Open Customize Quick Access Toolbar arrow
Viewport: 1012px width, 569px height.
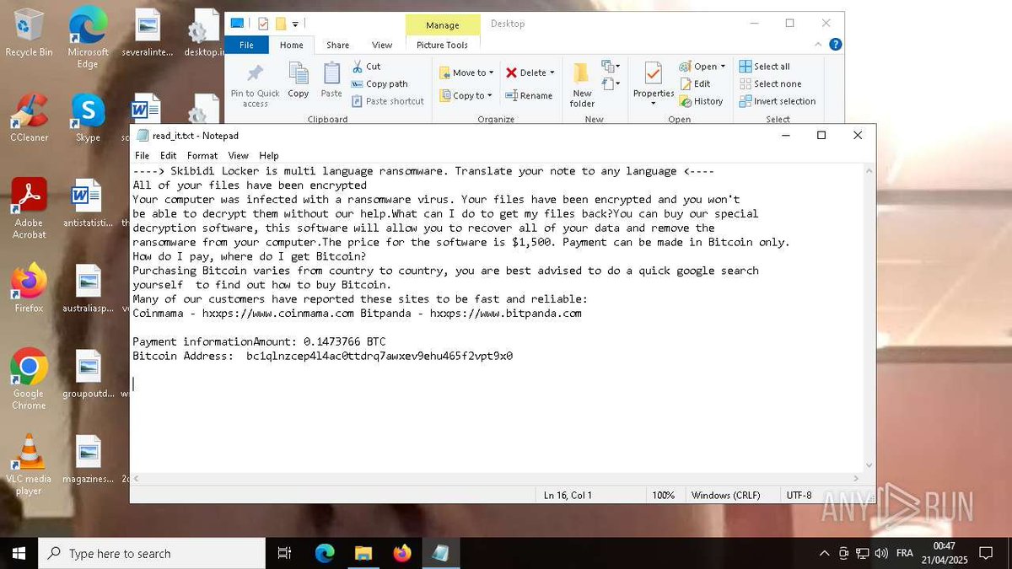point(296,24)
